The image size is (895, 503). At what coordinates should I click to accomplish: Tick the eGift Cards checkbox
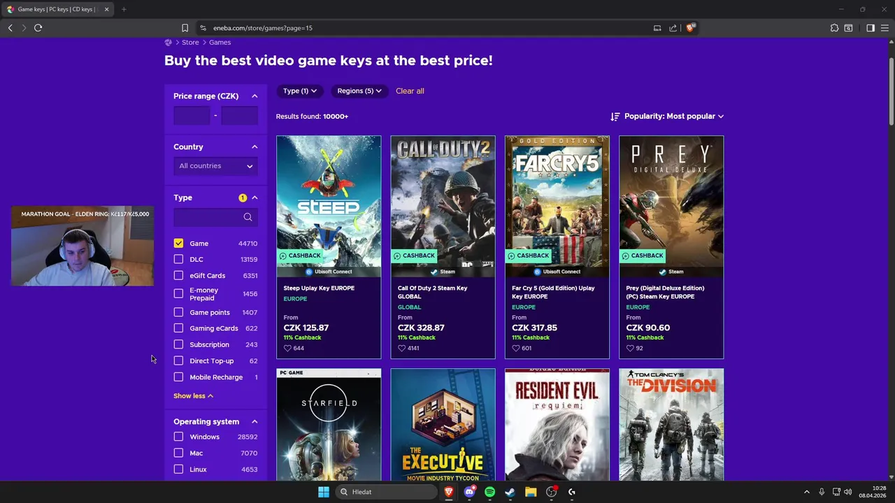tap(178, 275)
